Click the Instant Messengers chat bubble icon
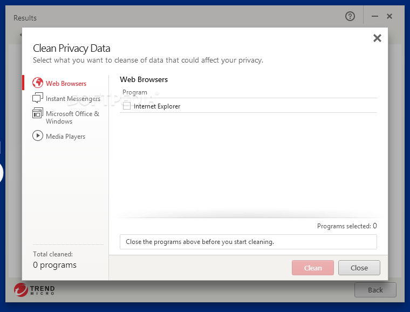The image size is (410, 312). 38,98
